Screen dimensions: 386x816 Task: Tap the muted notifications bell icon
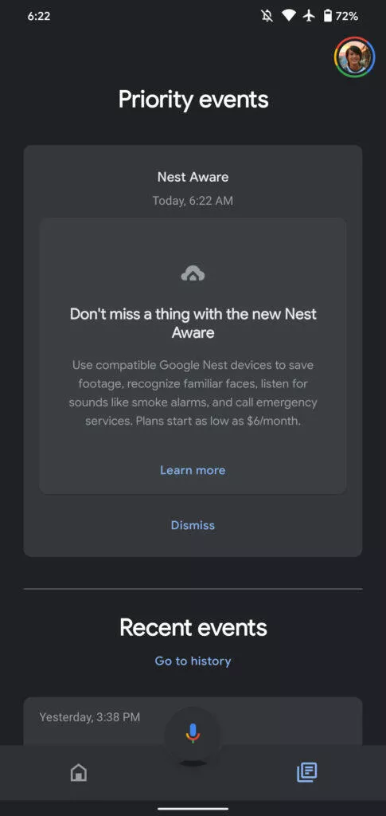click(267, 16)
